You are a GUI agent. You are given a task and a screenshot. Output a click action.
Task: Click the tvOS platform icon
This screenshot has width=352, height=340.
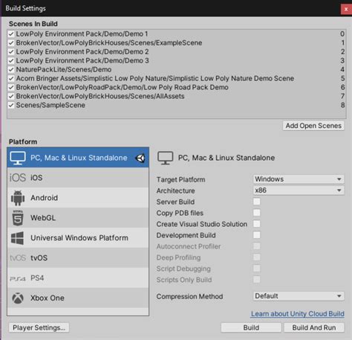[18, 258]
